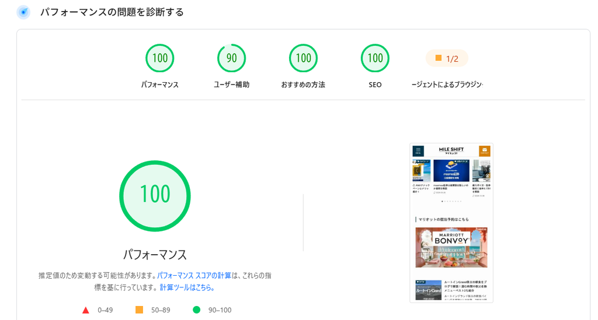Select the パフォーマンス score gauge showing 100
The image size is (598, 320).
(160, 58)
